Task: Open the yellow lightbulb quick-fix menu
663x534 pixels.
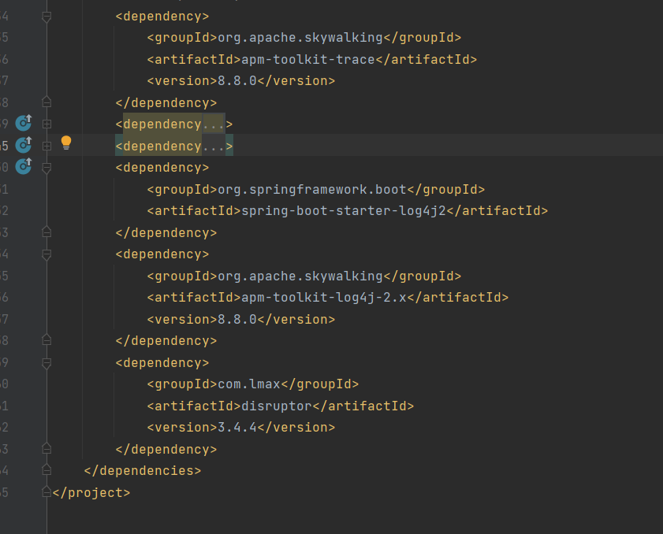Action: click(x=66, y=143)
